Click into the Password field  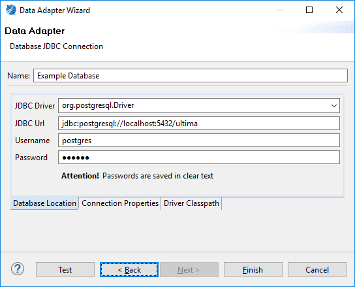199,158
